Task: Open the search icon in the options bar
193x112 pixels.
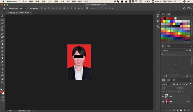Action: click(x=184, y=8)
